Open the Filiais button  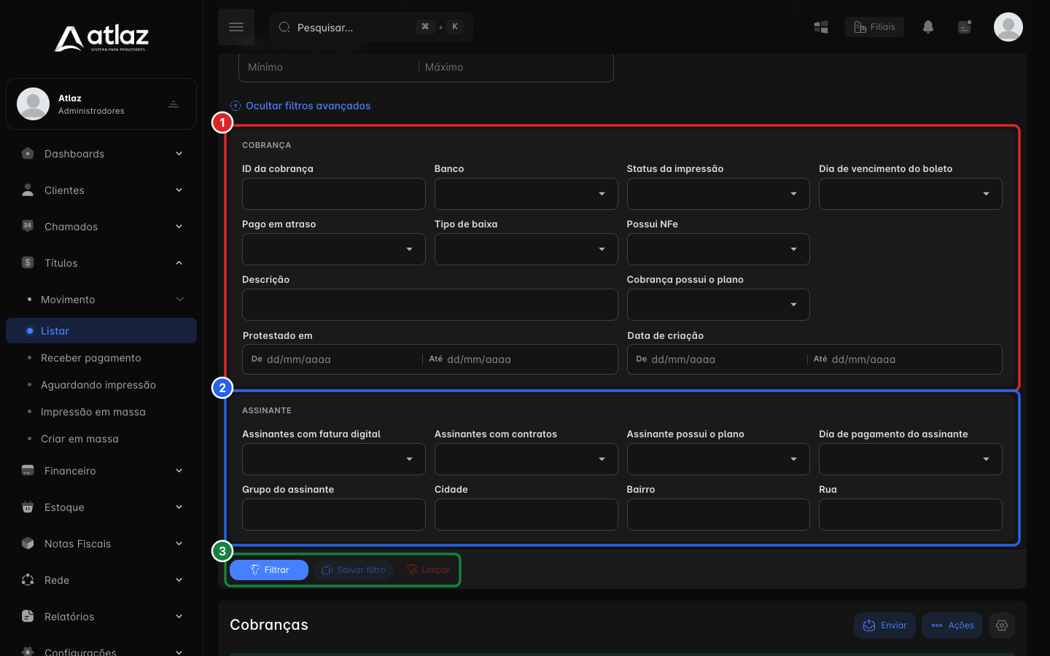[874, 27]
